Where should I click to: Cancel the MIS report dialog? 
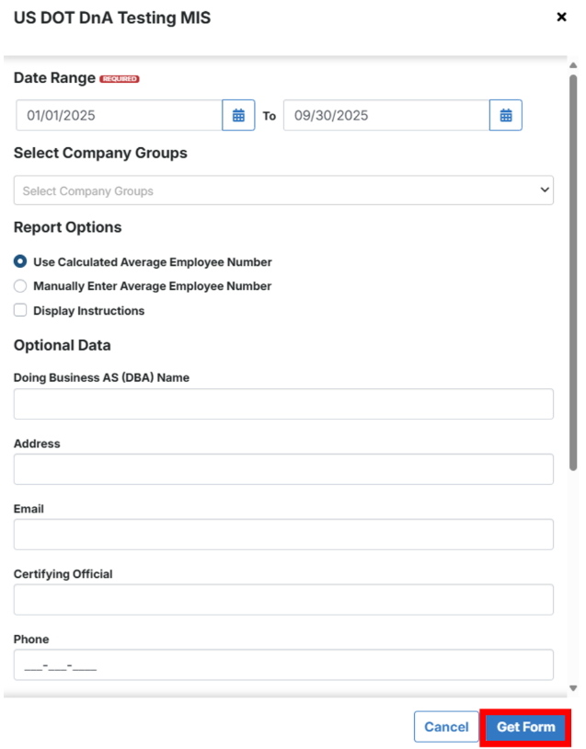(x=446, y=727)
